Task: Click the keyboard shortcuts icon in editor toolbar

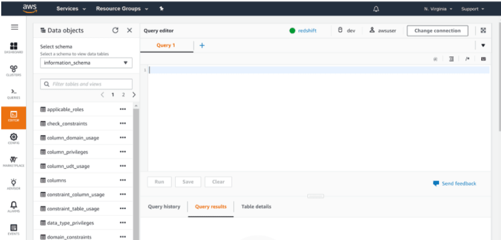Action: (484, 59)
